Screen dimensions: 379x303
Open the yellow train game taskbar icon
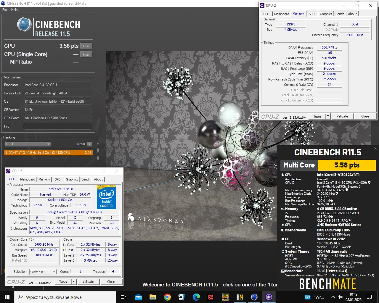pos(225,297)
